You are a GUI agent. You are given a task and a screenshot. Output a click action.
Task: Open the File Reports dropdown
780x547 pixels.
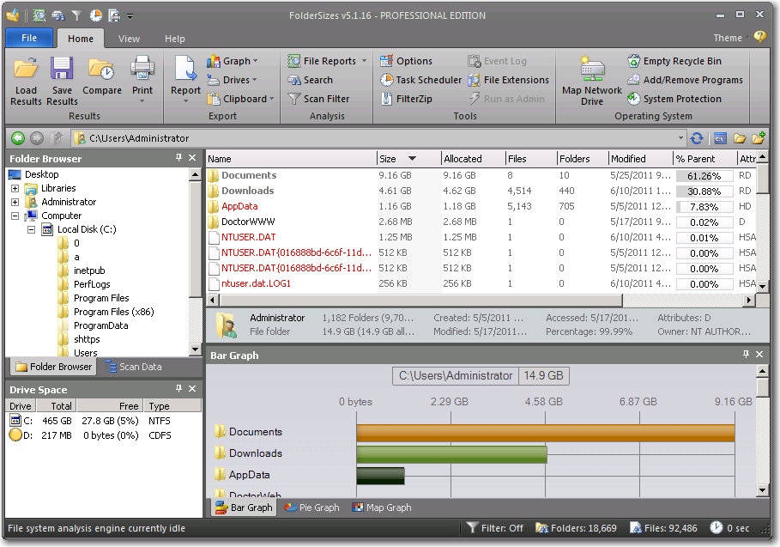coord(325,60)
